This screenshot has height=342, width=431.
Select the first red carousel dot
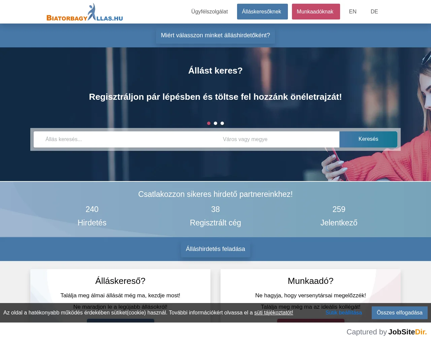[209, 123]
